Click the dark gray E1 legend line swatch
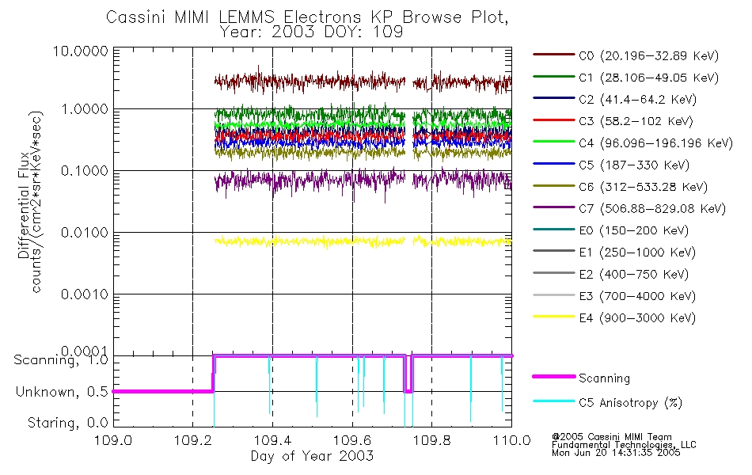 [x=553, y=251]
